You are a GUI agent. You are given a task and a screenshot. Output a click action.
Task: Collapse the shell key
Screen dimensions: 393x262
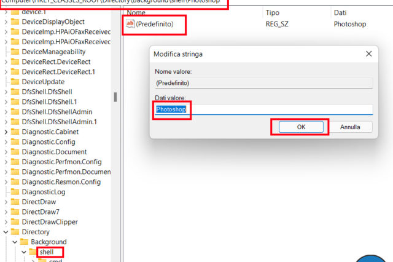pyautogui.click(x=24, y=252)
